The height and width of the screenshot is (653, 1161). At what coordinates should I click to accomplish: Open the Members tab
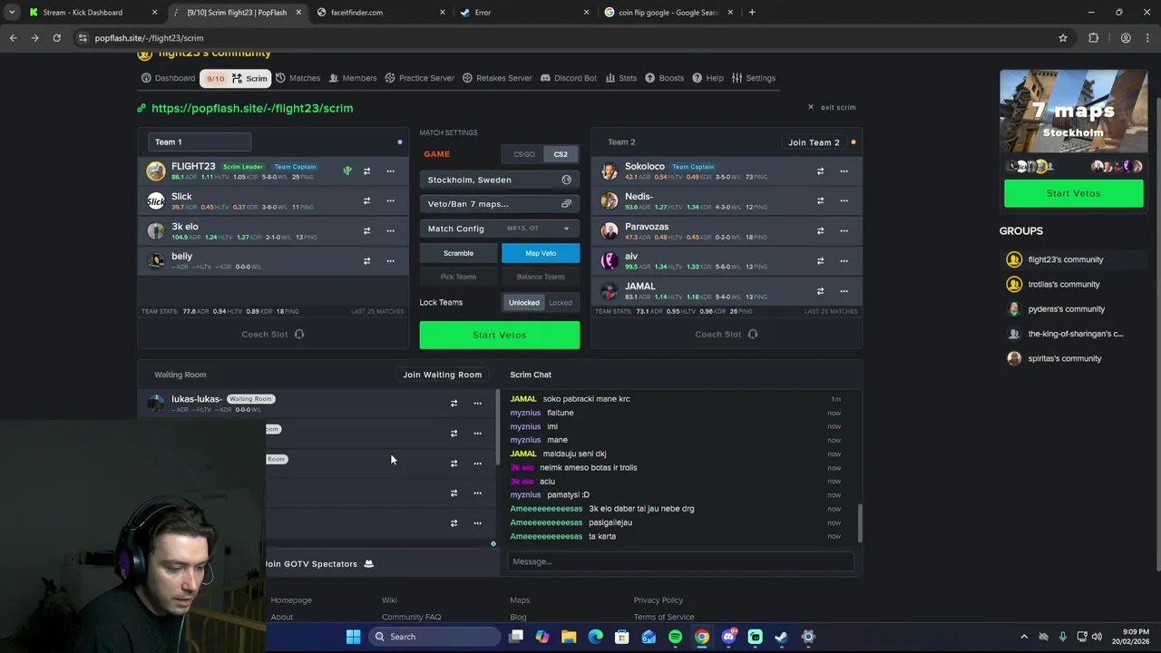pyautogui.click(x=353, y=78)
